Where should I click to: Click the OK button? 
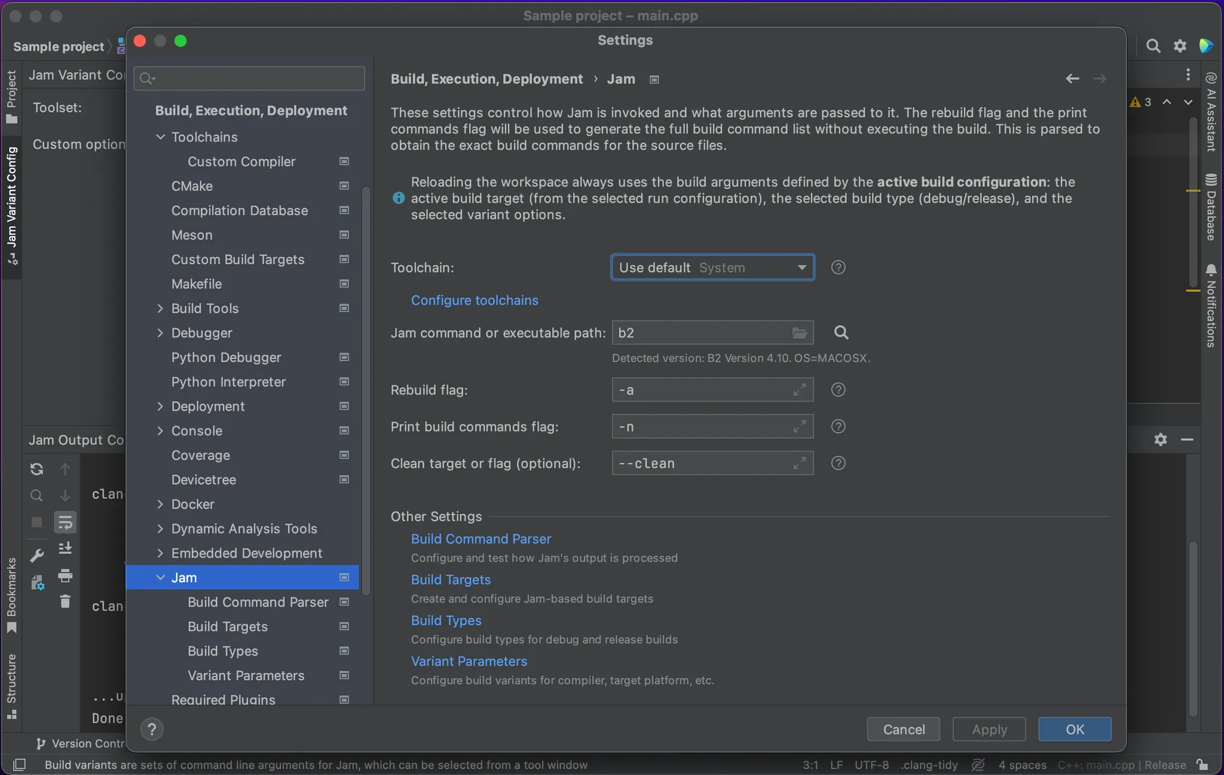1075,729
